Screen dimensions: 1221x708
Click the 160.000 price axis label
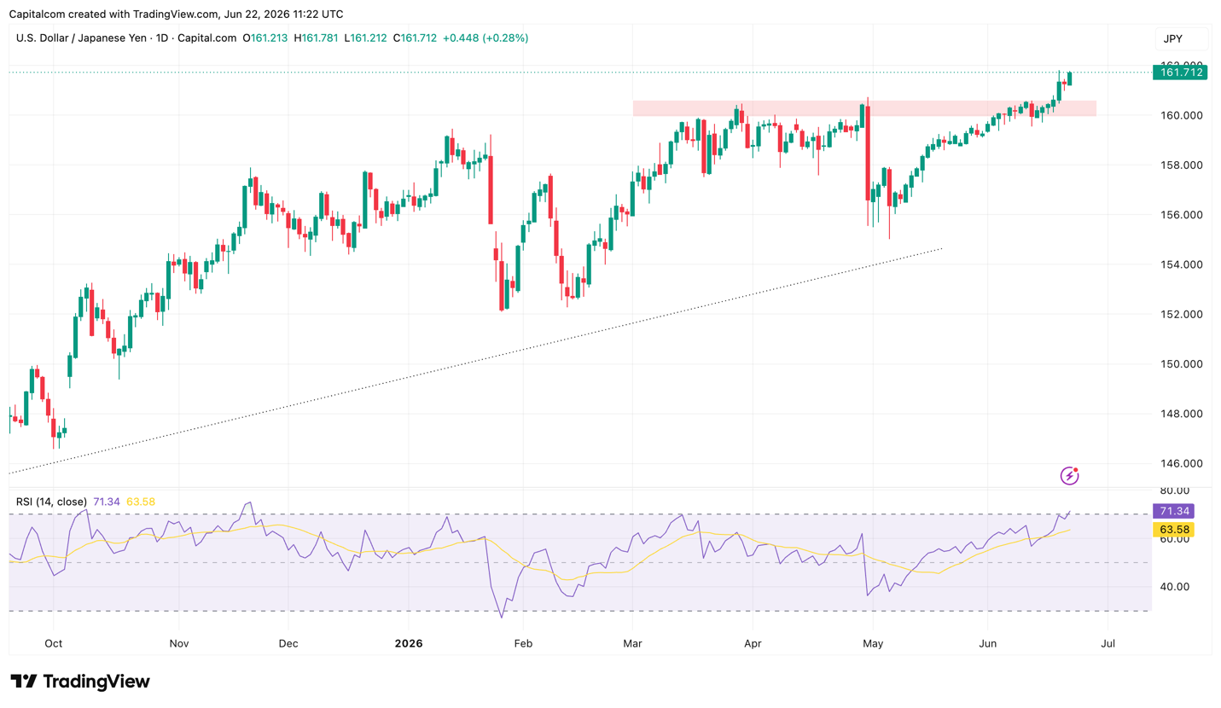[x=1181, y=115]
